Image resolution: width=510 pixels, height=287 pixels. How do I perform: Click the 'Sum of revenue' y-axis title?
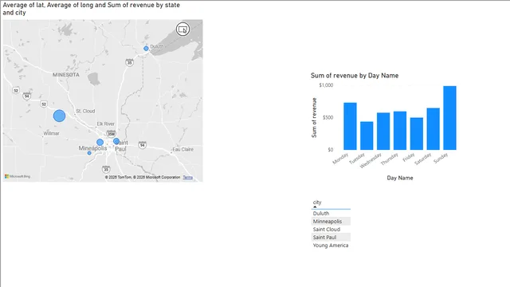tap(314, 117)
